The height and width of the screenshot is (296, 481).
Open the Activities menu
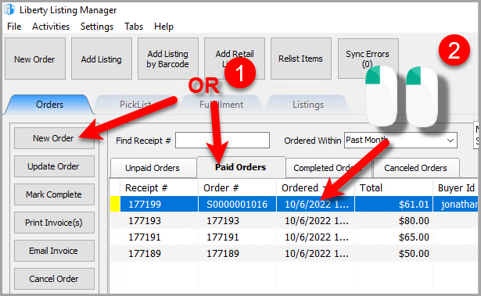pos(51,27)
